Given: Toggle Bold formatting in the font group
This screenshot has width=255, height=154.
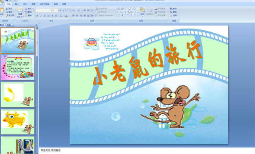Looking at the screenshot, I should 37,16.
